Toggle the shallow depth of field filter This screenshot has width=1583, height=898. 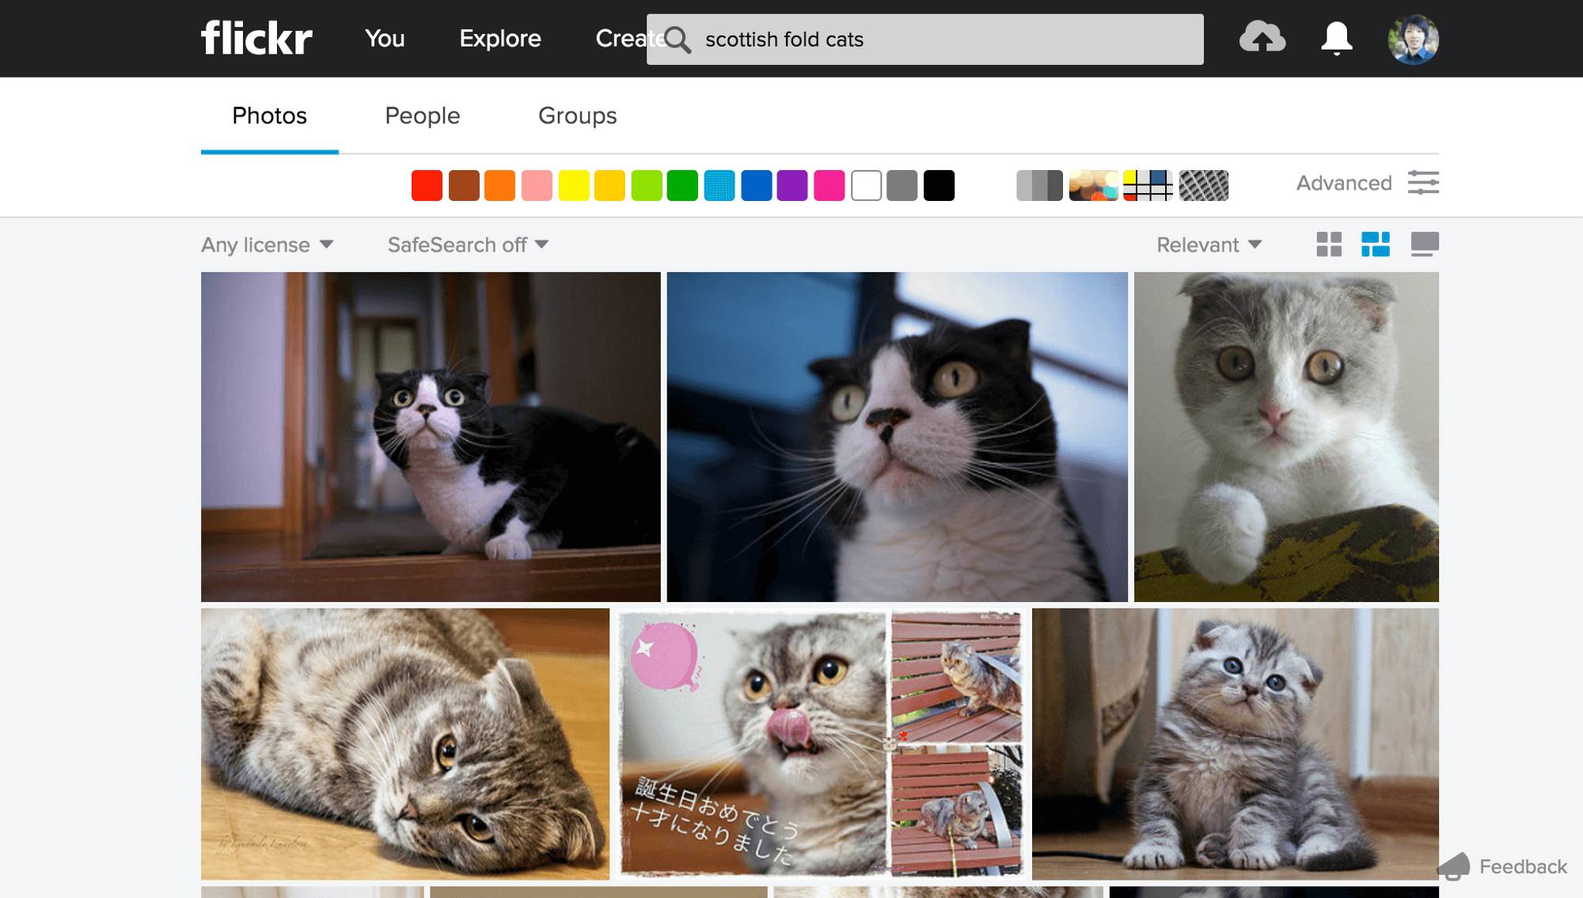click(x=1094, y=185)
